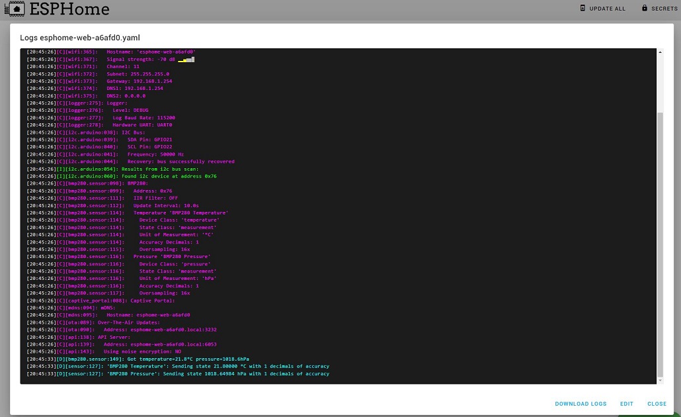Click the UPDATE ALL icon
The height and width of the screenshot is (417, 681).
pyautogui.click(x=583, y=8)
